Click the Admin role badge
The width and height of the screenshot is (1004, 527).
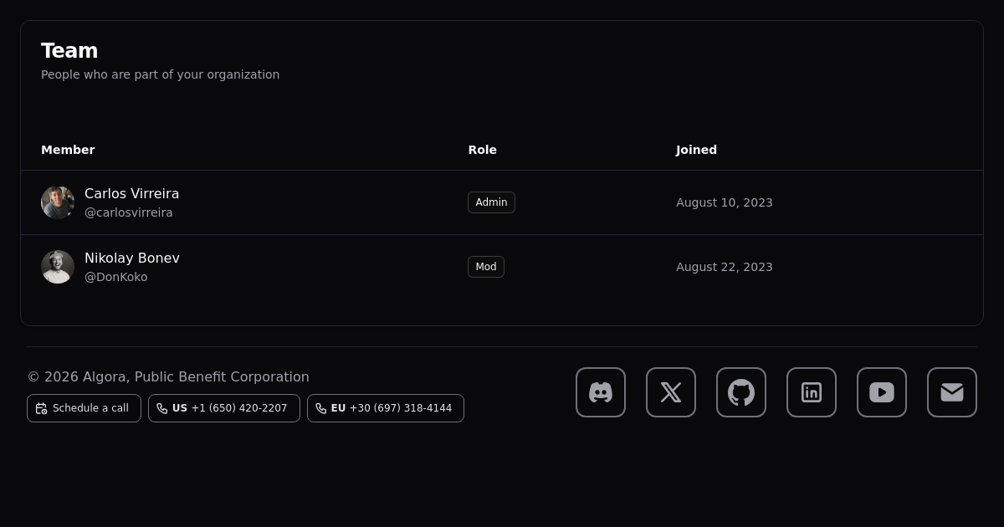(491, 202)
